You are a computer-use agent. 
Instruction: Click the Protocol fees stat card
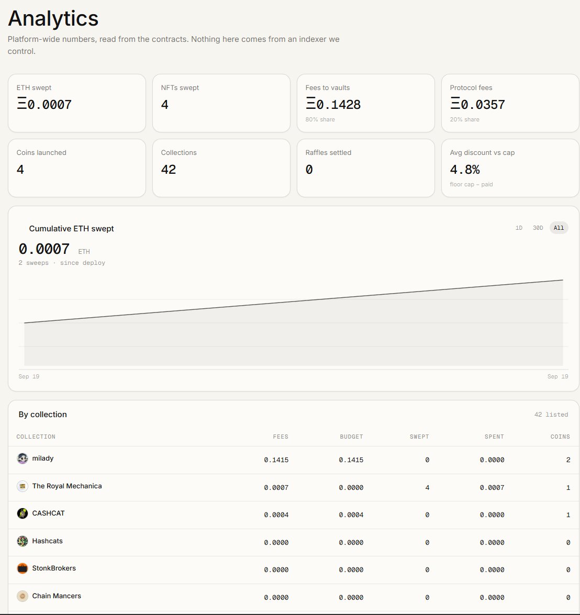pyautogui.click(x=510, y=103)
